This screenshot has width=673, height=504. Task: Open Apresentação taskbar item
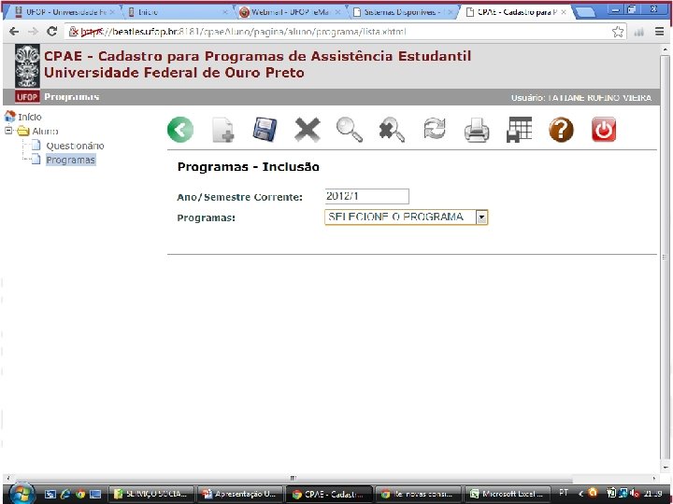point(239,494)
